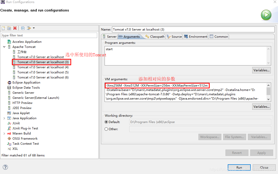This screenshot has width=278, height=174.
Task: Click the green run launch icon
Action: click(266, 15)
